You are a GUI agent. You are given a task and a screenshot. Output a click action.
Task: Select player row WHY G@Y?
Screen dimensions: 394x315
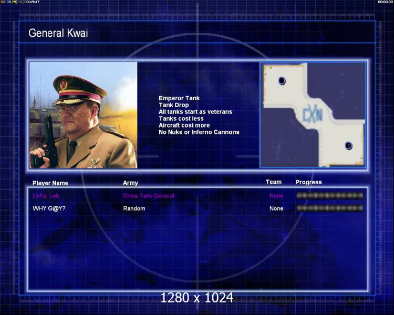coord(198,208)
